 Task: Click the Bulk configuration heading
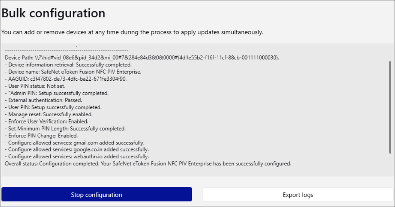pyautogui.click(x=53, y=13)
